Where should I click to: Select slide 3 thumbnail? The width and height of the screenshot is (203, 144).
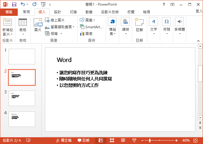[22, 98]
